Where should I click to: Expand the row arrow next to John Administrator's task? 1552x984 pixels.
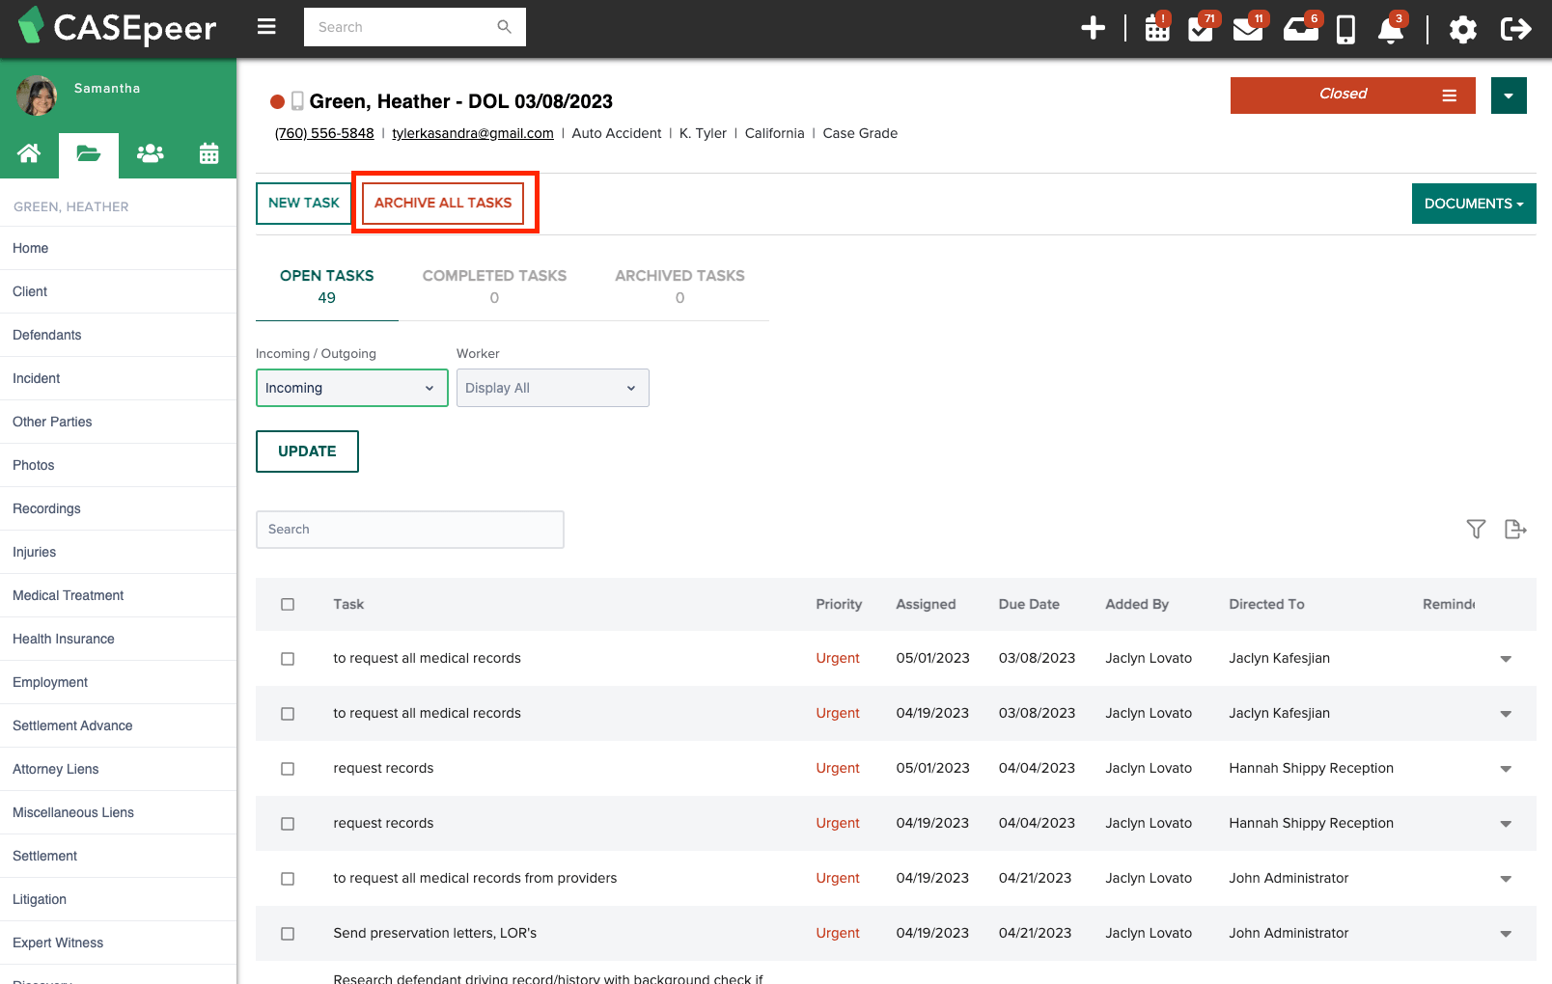(x=1506, y=879)
